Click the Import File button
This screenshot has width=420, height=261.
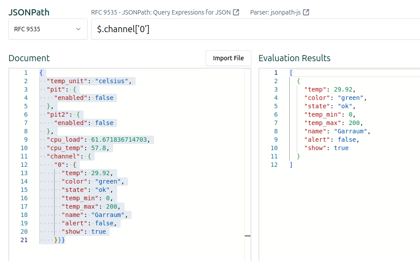[x=228, y=58]
